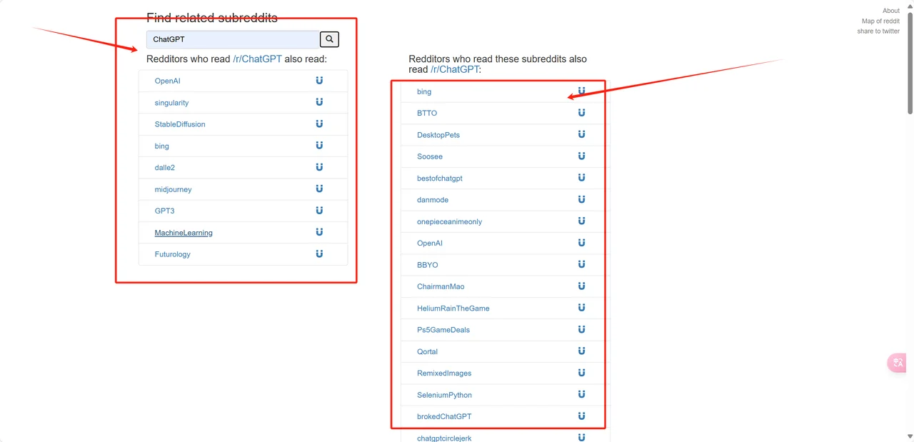The image size is (914, 442).
Task: Click magnet icon in right OpenAI row
Action: coord(581,243)
